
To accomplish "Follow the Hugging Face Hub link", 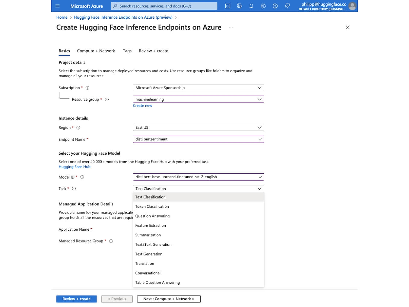I will click(x=75, y=167).
